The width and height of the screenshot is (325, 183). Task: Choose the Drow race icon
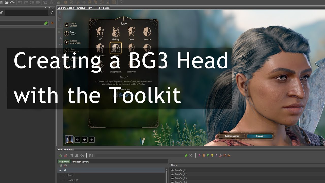coord(131,32)
